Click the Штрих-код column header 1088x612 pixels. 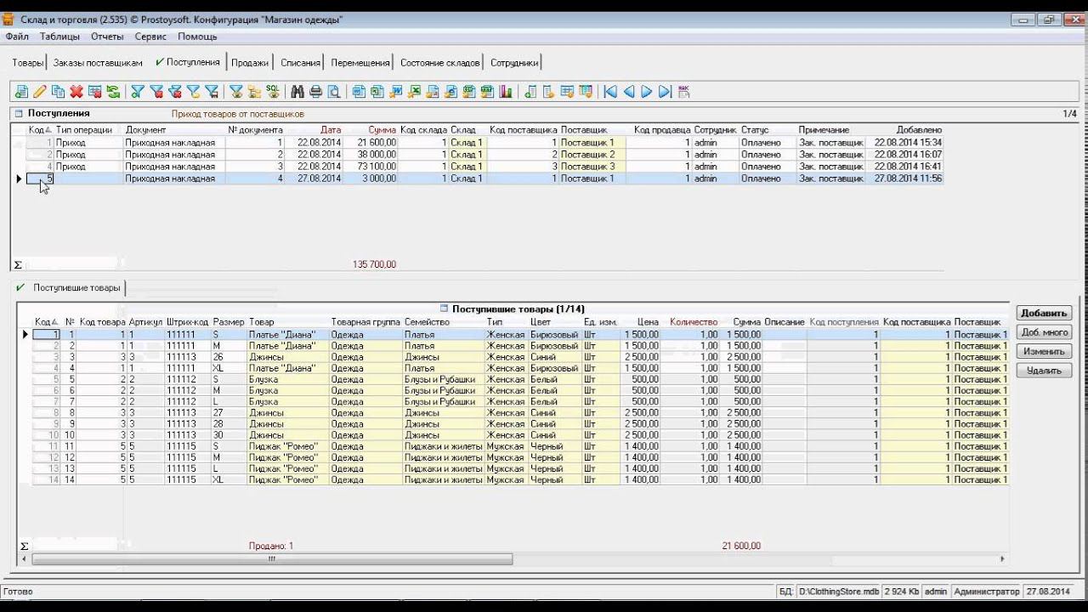(x=188, y=322)
